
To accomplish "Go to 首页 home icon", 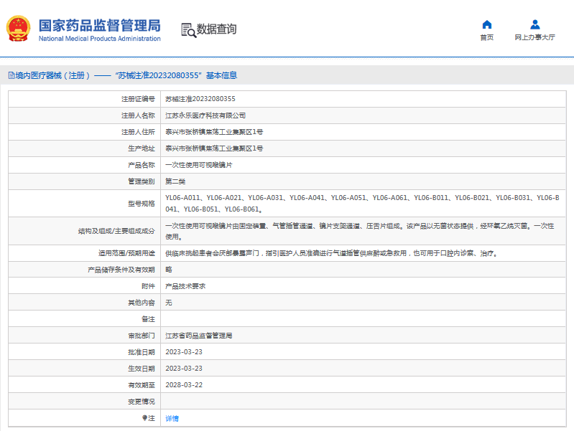I will point(487,24).
